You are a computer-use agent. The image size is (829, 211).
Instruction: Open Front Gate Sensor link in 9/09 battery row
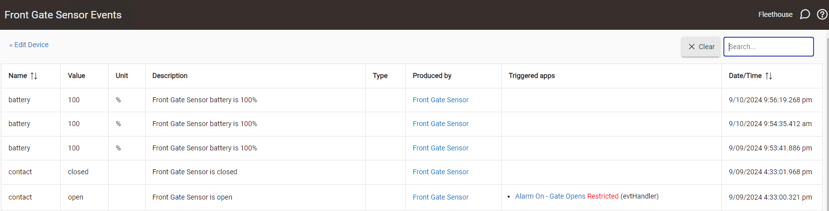point(440,148)
